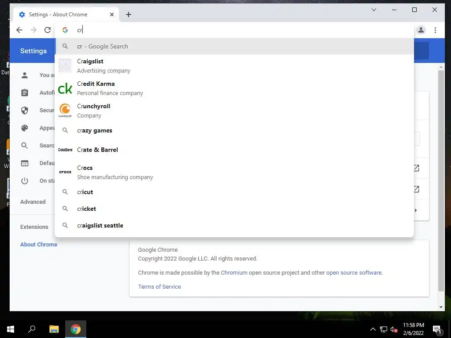Expand the Advanced settings section

pos(33,202)
